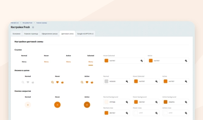Open the Оформление заказа tab
The height and width of the screenshot is (120, 203).
pyautogui.click(x=50, y=34)
